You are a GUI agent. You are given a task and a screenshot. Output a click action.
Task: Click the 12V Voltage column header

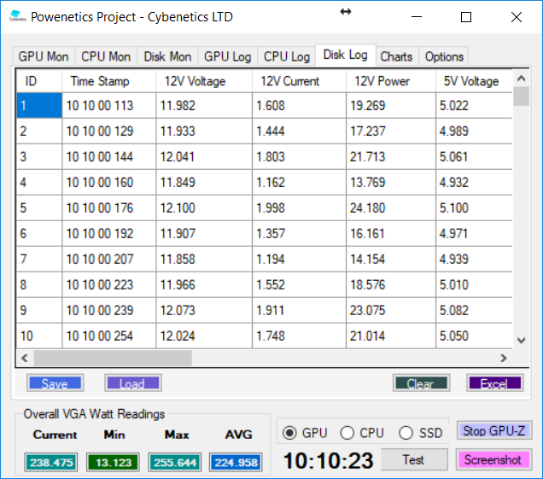[x=204, y=81]
